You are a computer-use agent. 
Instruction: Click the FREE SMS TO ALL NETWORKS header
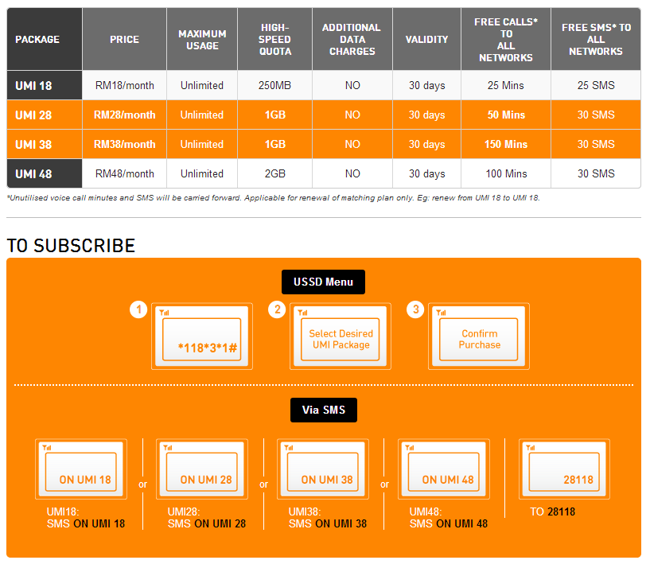pos(595,38)
